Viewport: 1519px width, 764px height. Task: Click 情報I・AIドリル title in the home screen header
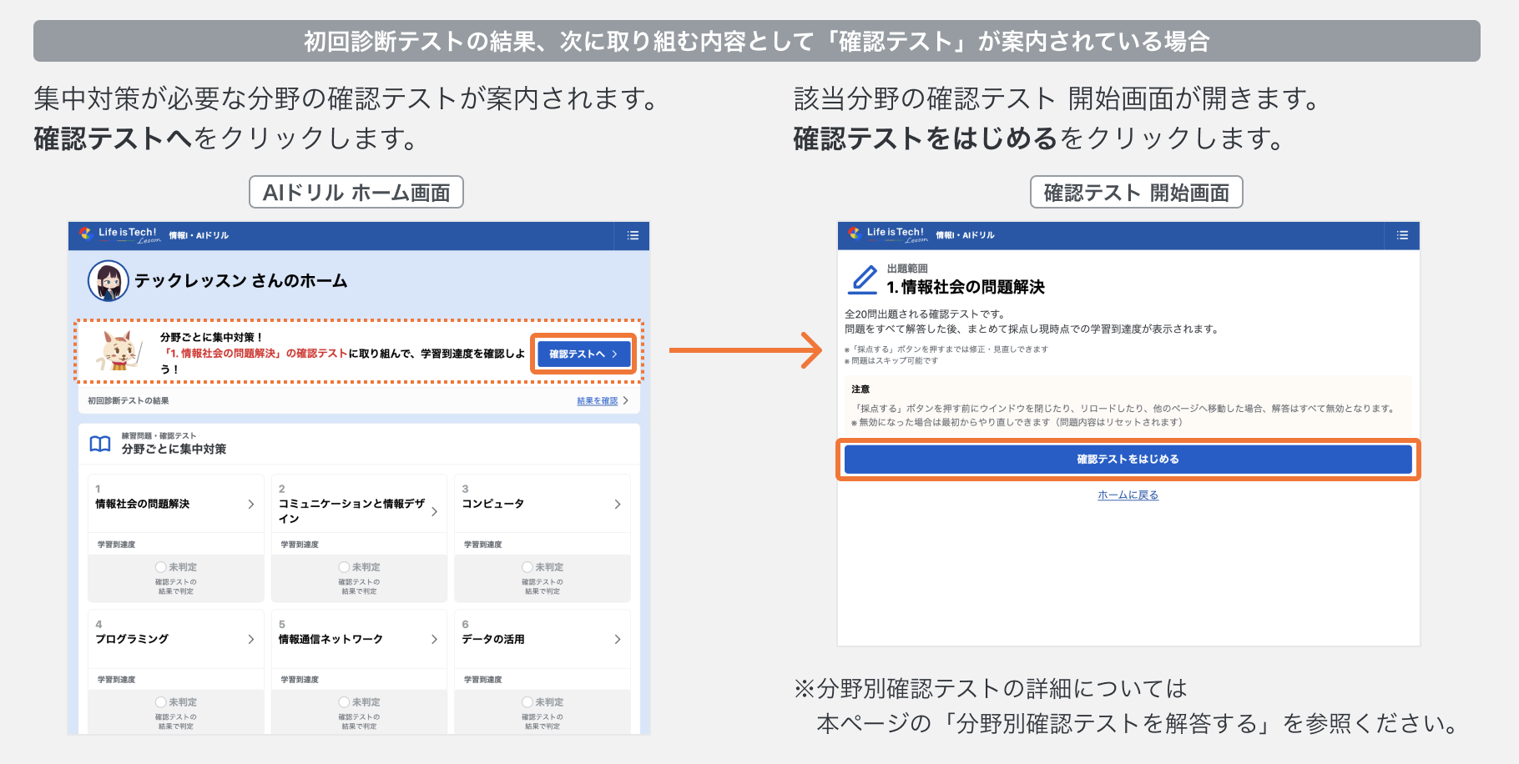[x=199, y=236]
